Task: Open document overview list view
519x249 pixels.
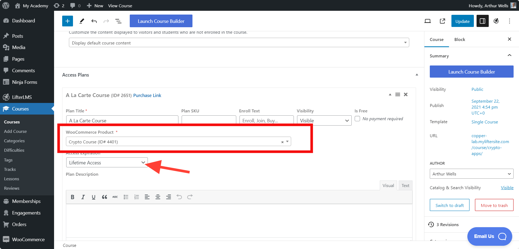Action: (x=118, y=21)
